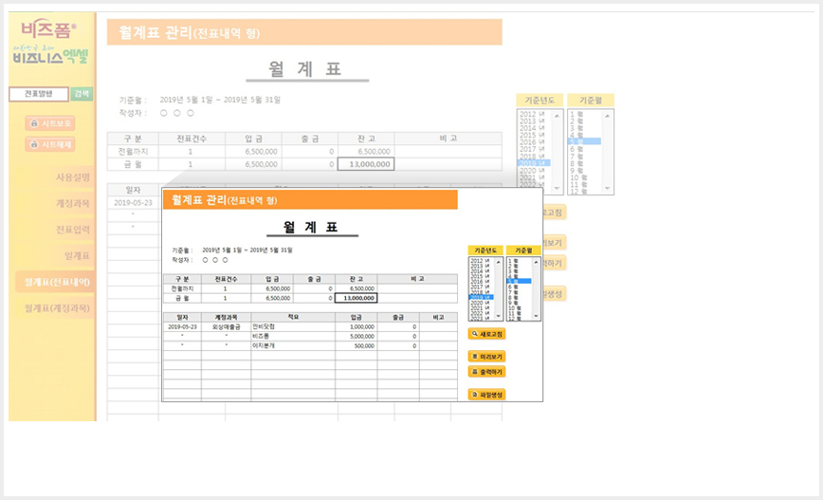Viewport: 823px width, 500px height.
Task: Click popup 5,000,000 deposit cell
Action: click(x=357, y=336)
